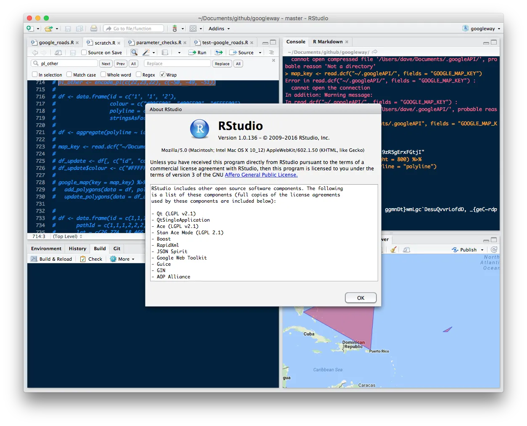The width and height of the screenshot is (527, 426).
Task: Click the Open File folder icon
Action: click(x=49, y=29)
